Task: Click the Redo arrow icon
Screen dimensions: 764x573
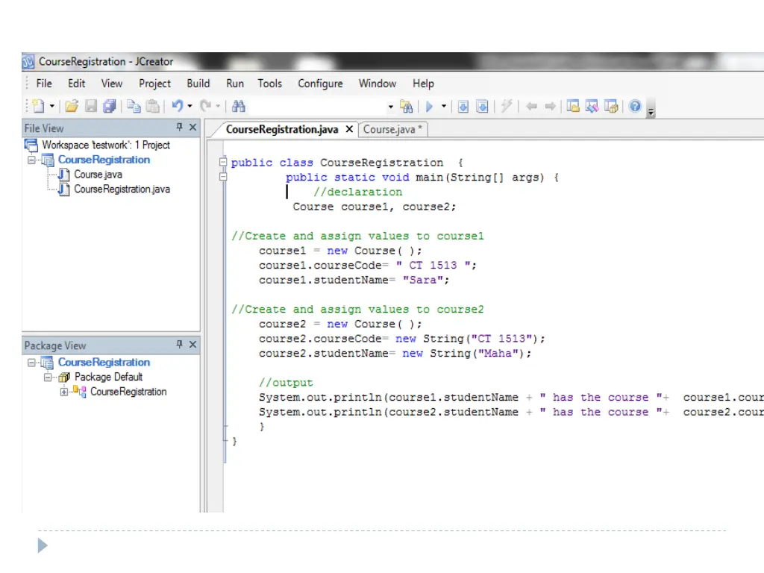Action: tap(206, 106)
